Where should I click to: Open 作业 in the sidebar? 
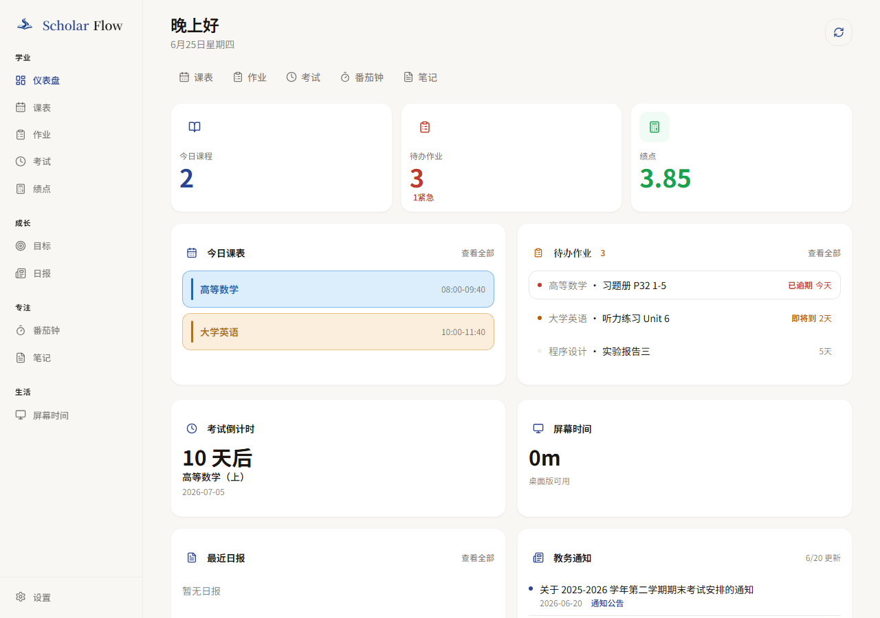point(71,135)
